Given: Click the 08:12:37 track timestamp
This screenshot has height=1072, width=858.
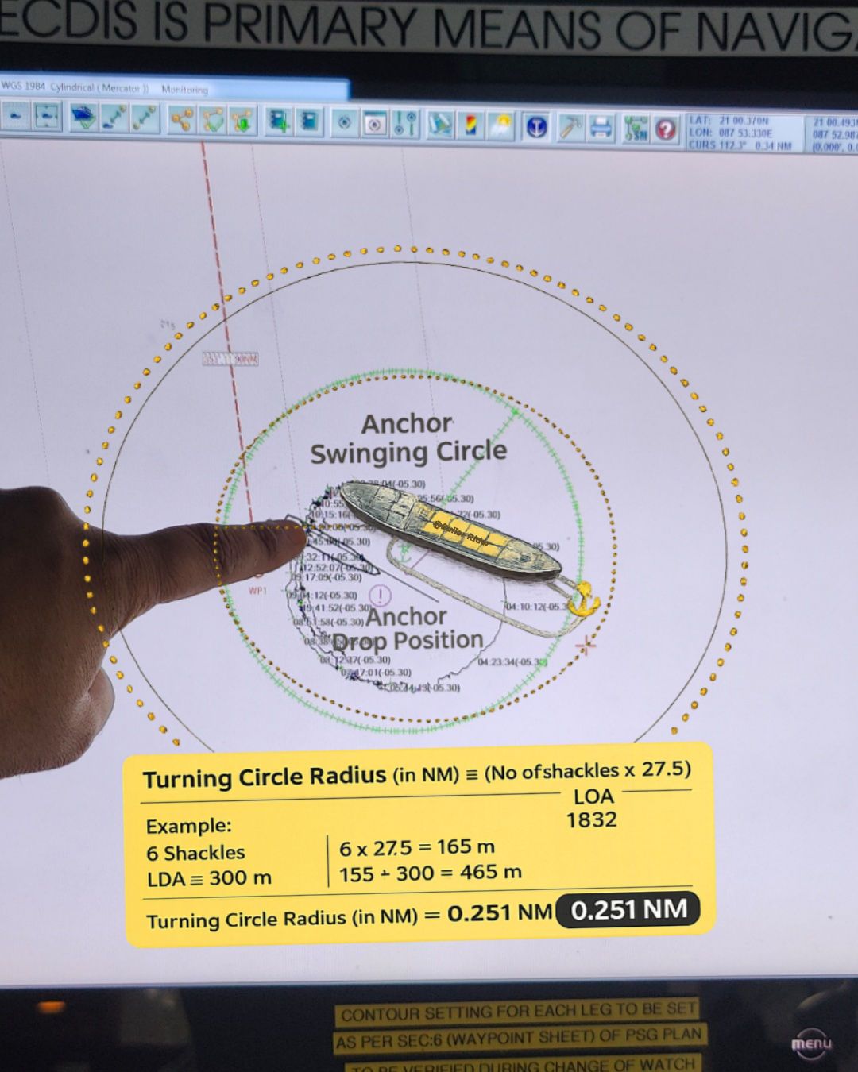Looking at the screenshot, I should [355, 660].
